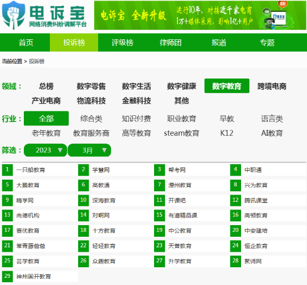
Task: Open the 腾讯课堂 ranking entry
Action: [x=268, y=200]
